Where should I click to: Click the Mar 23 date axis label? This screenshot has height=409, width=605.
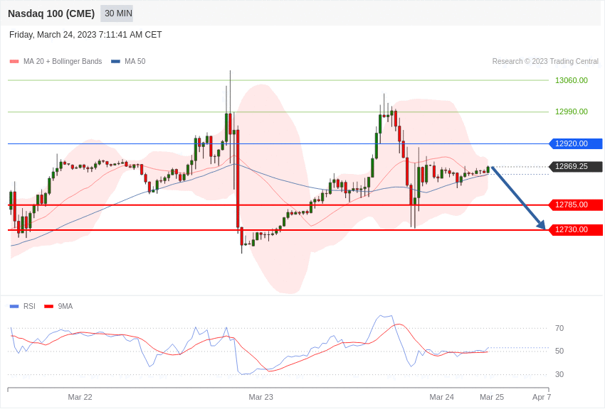261,397
